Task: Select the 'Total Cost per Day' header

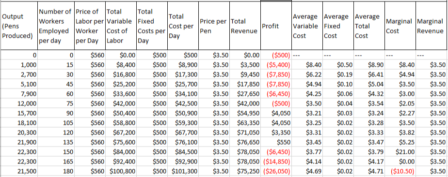Action: (183, 26)
